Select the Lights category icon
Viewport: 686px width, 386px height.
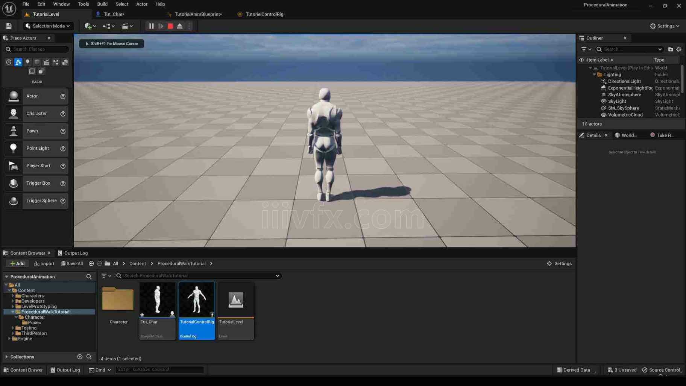(x=27, y=62)
